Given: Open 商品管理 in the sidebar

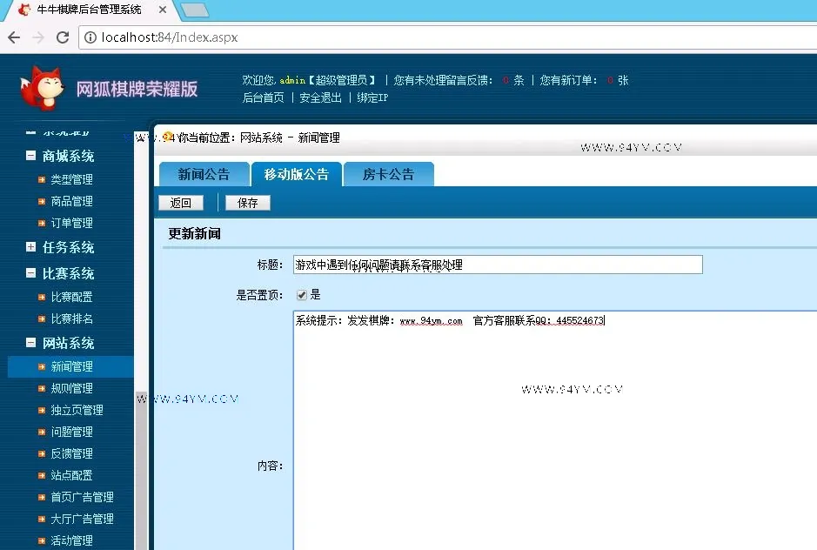Looking at the screenshot, I should 72,202.
